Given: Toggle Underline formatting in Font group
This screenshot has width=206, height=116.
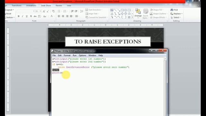Looking at the screenshot, I should click(x=27, y=16).
